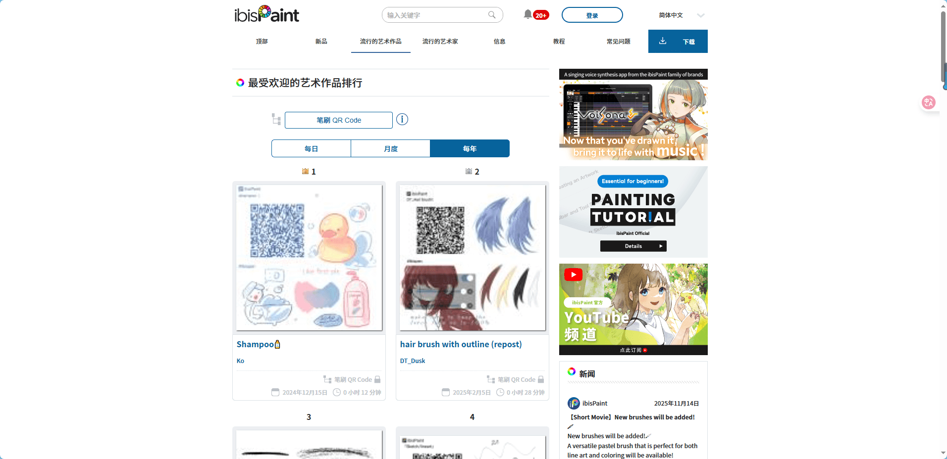This screenshot has width=947, height=459.
Task: Switch ranking to 月度 monthly view
Action: (390, 148)
